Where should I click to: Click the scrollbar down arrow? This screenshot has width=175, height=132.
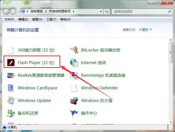[x=171, y=122]
